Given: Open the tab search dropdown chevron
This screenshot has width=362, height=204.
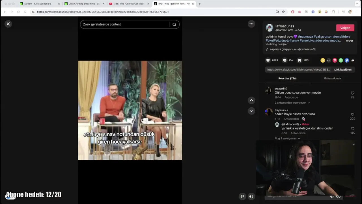Looking at the screenshot, I should pyautogui.click(x=357, y=4).
